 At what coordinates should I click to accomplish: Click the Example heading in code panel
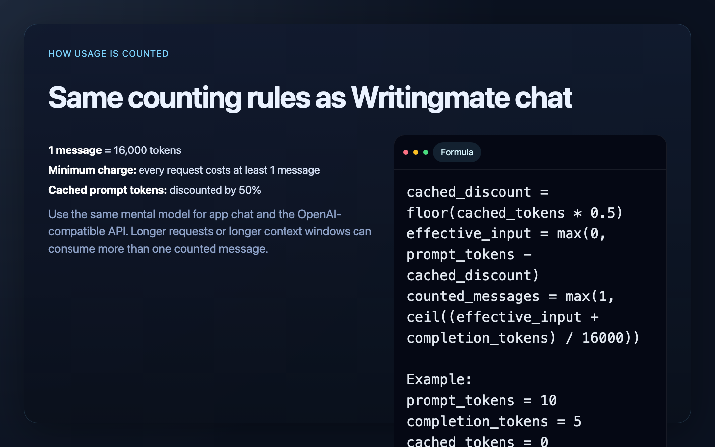[x=439, y=379]
